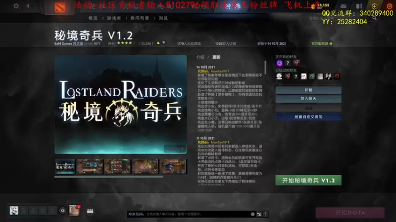Click the havefun1011 redeem code text
This screenshot has width=396, height=222.
click(x=220, y=142)
